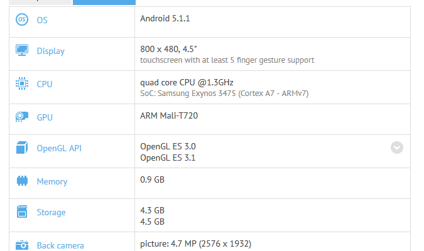Click the Display monitor icon

coord(22,51)
